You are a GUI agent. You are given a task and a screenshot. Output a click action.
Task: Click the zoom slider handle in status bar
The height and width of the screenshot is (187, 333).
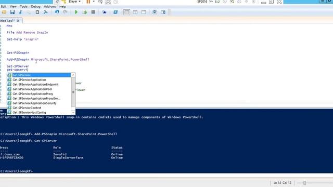pyautogui.click(x=304, y=183)
